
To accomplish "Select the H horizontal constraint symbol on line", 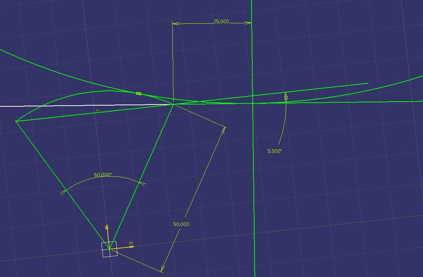I will 98,110.
